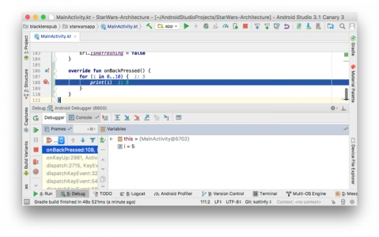Viewport: 379px width, 237px height.
Task: Open the Android Profiler gauge icon in toolbar
Action: (226, 26)
